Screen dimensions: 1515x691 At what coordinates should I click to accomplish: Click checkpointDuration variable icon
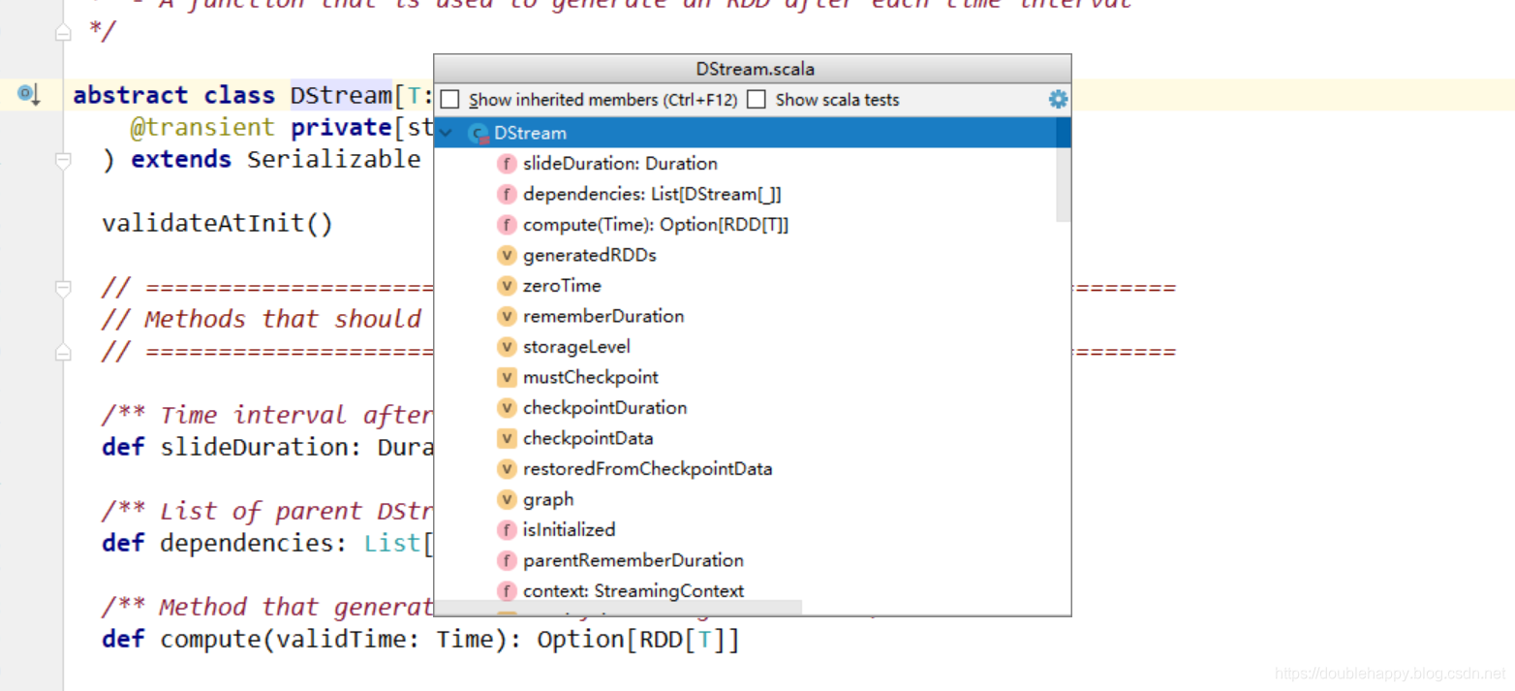pyautogui.click(x=507, y=408)
